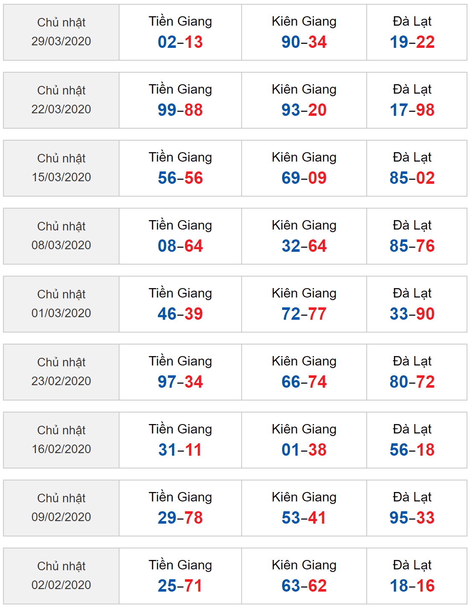Click Đà Lạt result 17-98
470x607 pixels.
tap(412, 110)
